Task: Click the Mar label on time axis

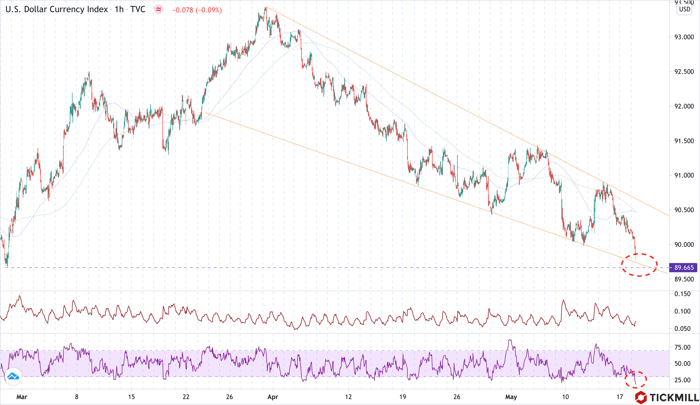Action: pyautogui.click(x=22, y=397)
